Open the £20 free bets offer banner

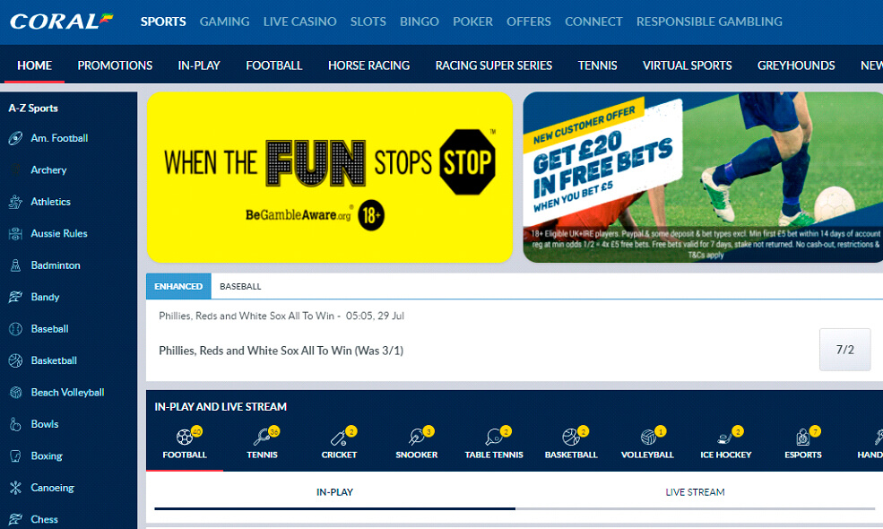pyautogui.click(x=703, y=177)
